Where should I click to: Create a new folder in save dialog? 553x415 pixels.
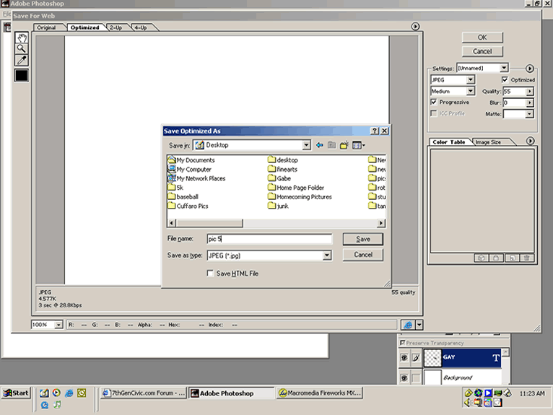[x=344, y=145]
